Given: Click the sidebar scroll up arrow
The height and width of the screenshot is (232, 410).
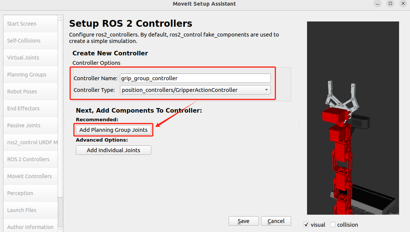Looking at the screenshot, I should point(61,17).
